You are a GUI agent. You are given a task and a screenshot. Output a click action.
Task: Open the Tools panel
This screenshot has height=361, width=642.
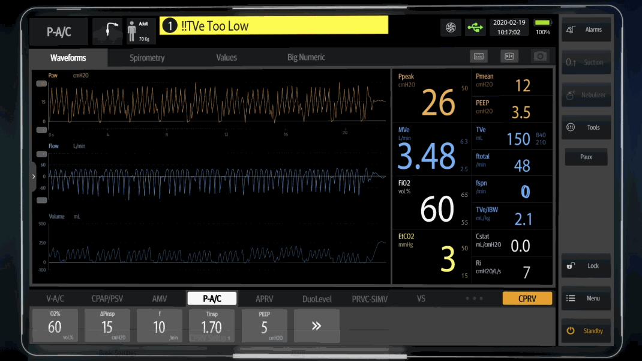point(586,127)
